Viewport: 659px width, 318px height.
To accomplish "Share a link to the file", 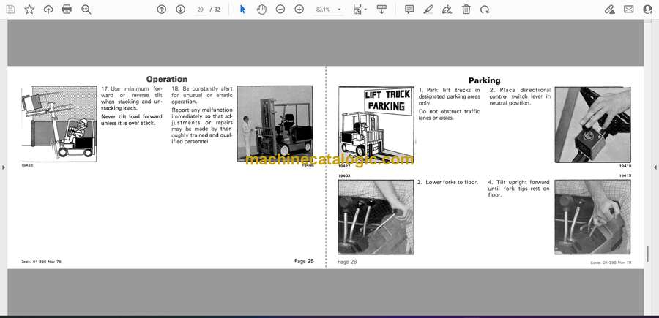I will 610,10.
